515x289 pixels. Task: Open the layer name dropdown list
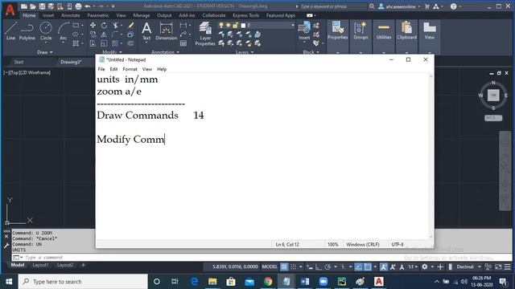tap(292, 25)
